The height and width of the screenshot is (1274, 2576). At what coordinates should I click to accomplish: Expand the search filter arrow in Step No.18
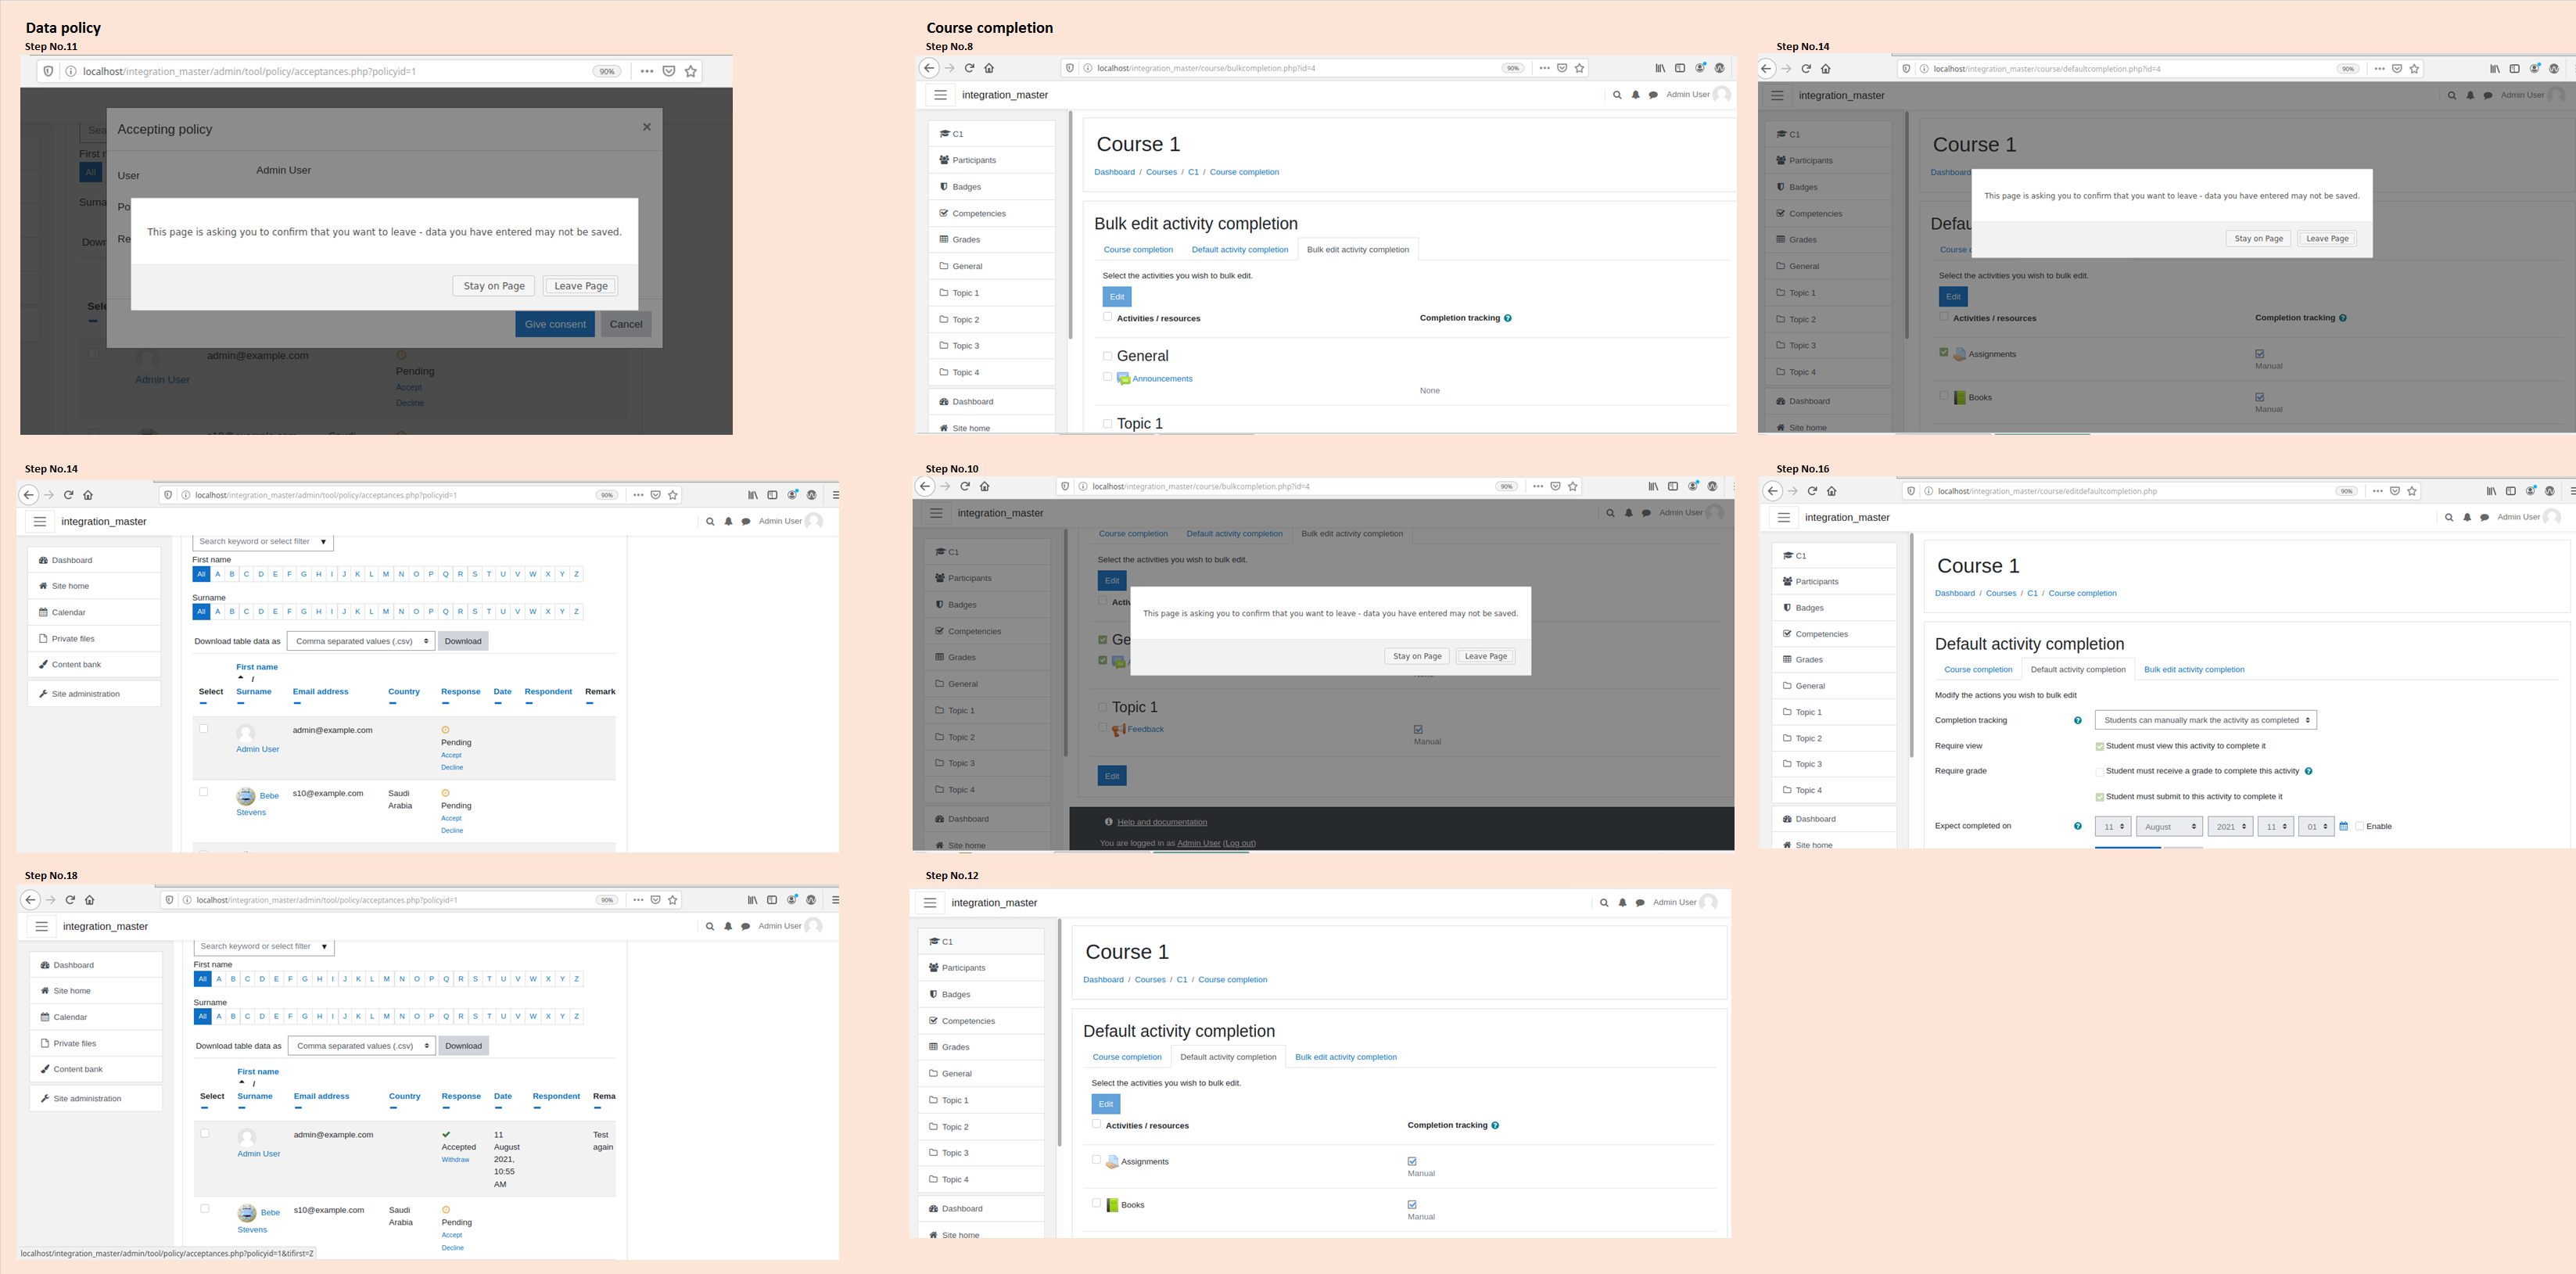click(x=324, y=946)
